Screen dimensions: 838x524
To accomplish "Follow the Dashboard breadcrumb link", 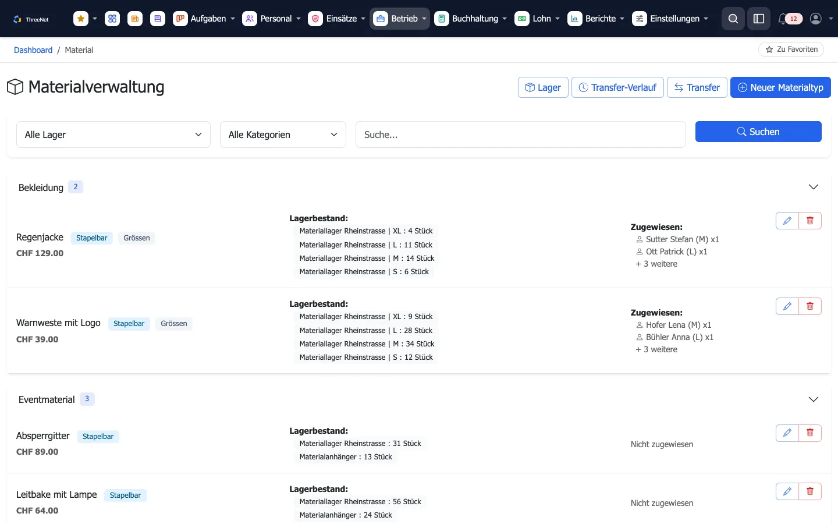I will point(33,50).
